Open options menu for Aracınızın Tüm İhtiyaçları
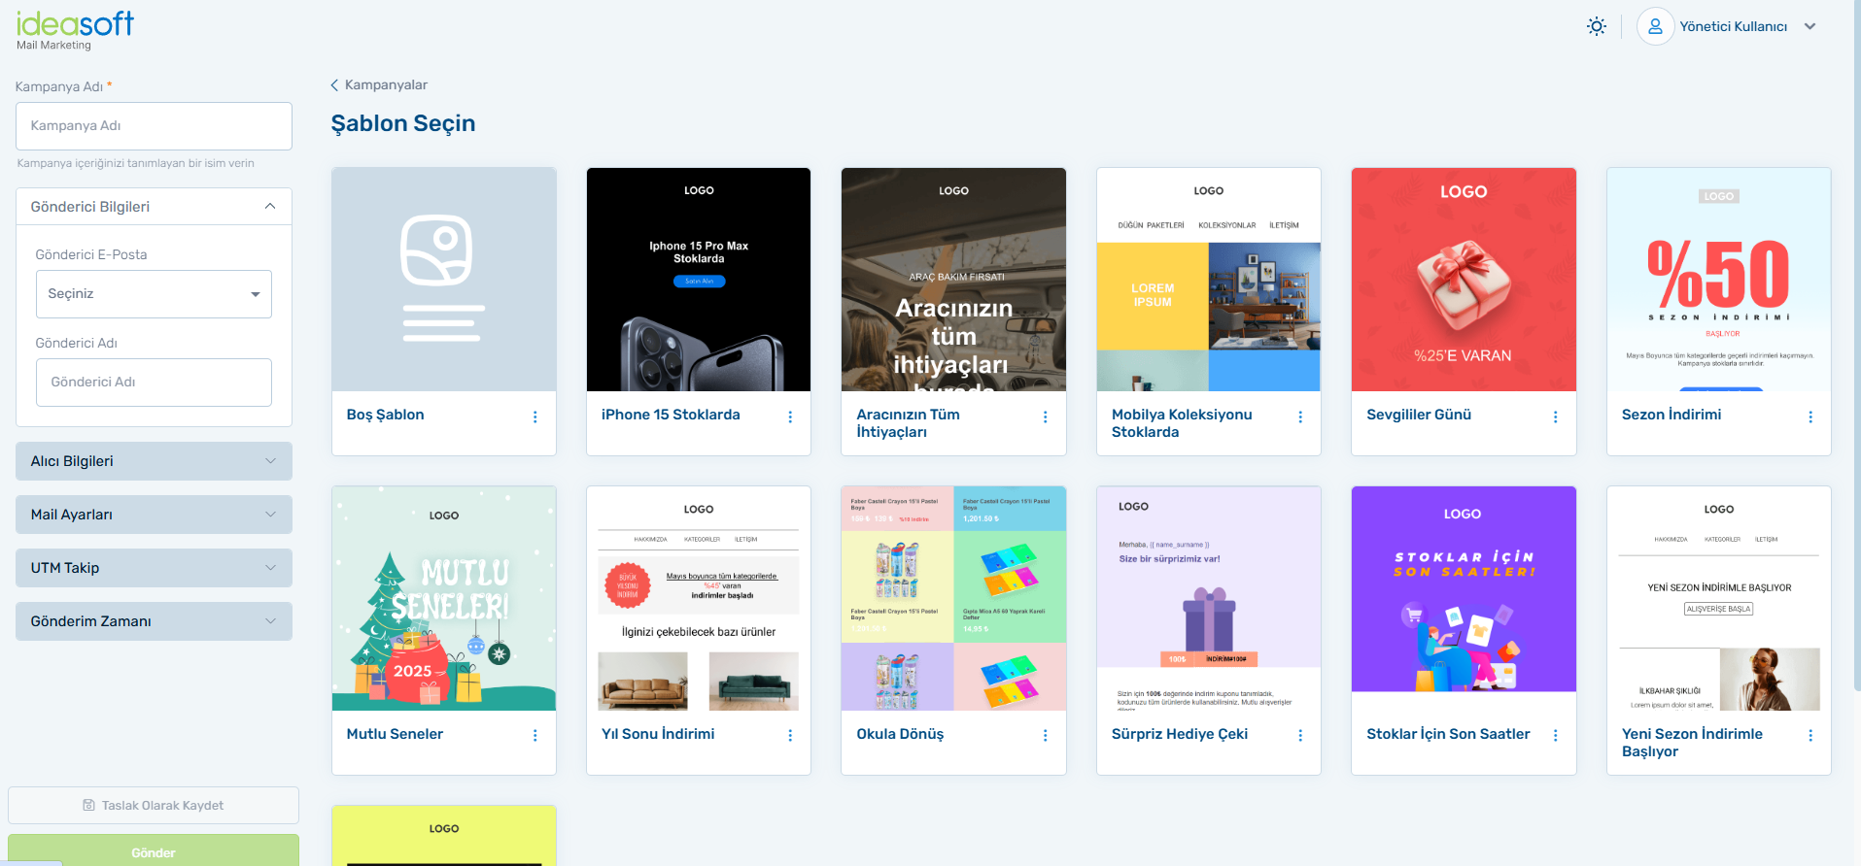Image resolution: width=1861 pixels, height=866 pixels. [x=1045, y=416]
